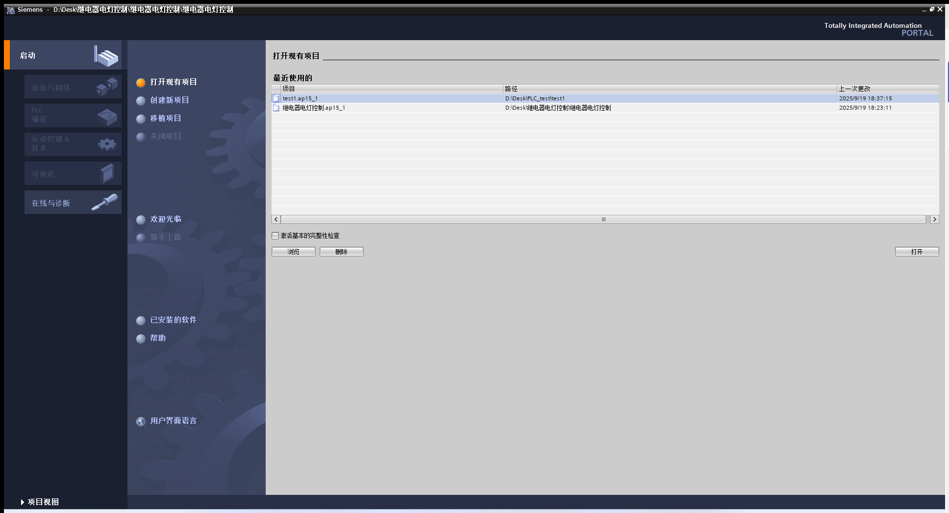Image resolution: width=949 pixels, height=513 pixels.
Task: Open 用户界面语言 settings
Action: tap(174, 420)
